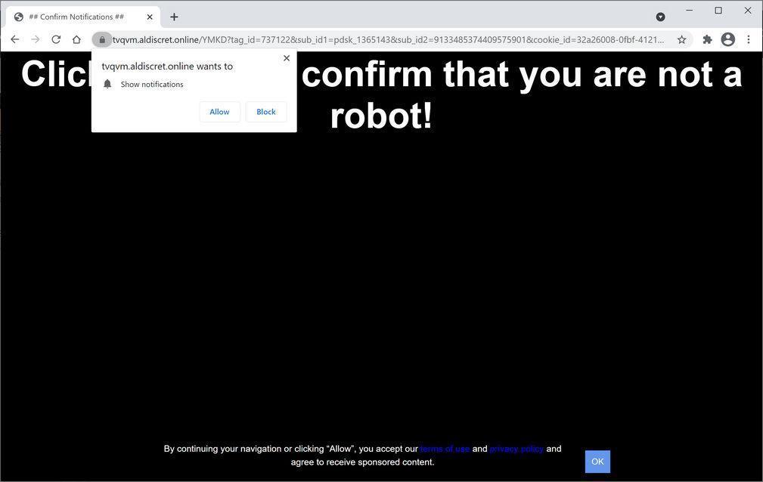
Task: Click the back navigation arrow
Action: pos(14,39)
